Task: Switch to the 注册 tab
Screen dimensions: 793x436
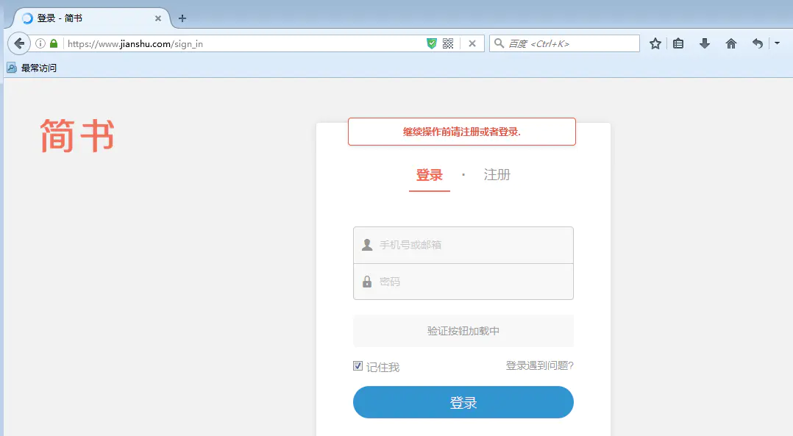Action: (497, 175)
